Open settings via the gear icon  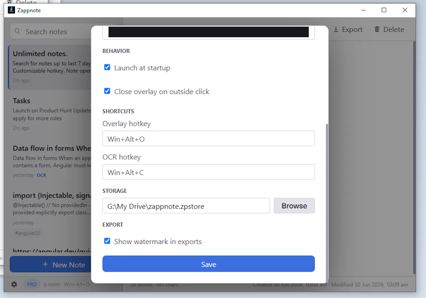(x=14, y=284)
